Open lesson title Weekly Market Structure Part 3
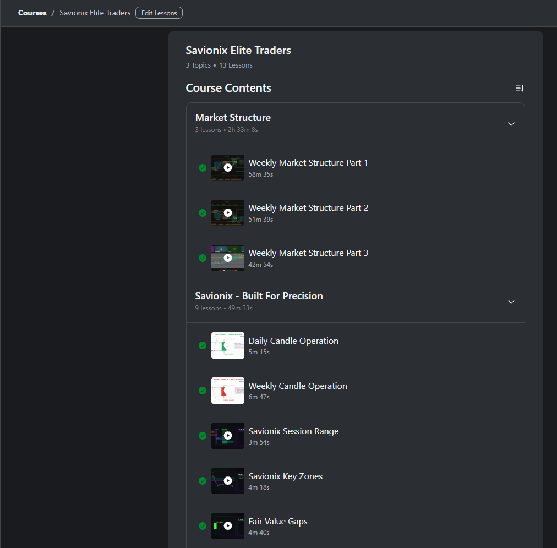The image size is (557, 548). click(x=308, y=253)
